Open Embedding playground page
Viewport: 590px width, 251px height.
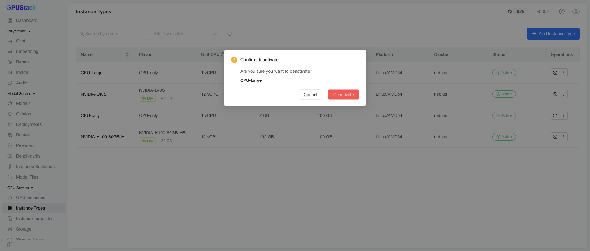pyautogui.click(x=34, y=51)
